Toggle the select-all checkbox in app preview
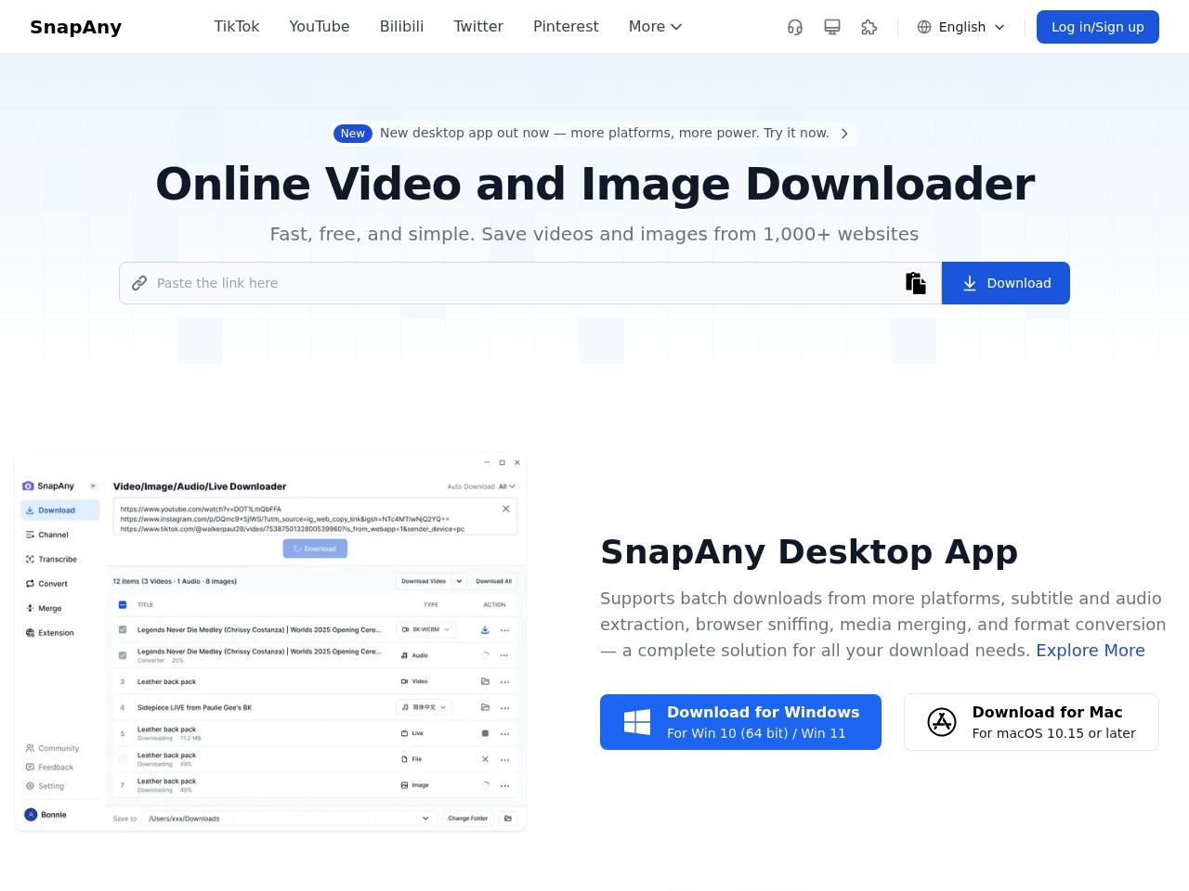Screen dimensions: 1189x891 (123, 604)
